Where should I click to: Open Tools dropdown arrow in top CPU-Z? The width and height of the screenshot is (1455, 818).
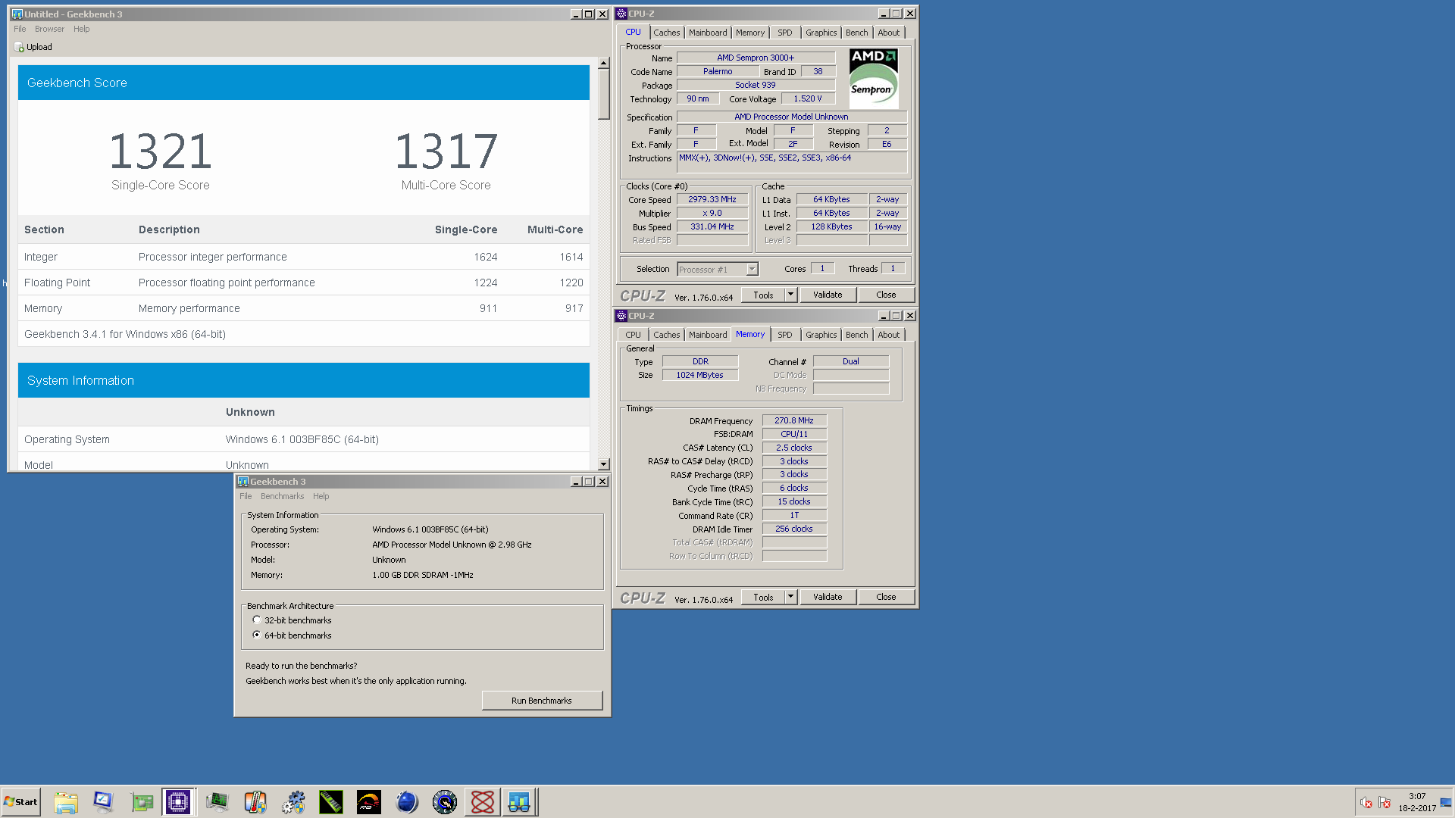pyautogui.click(x=790, y=295)
